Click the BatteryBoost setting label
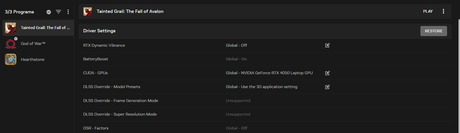460x133 pixels. tap(96, 59)
